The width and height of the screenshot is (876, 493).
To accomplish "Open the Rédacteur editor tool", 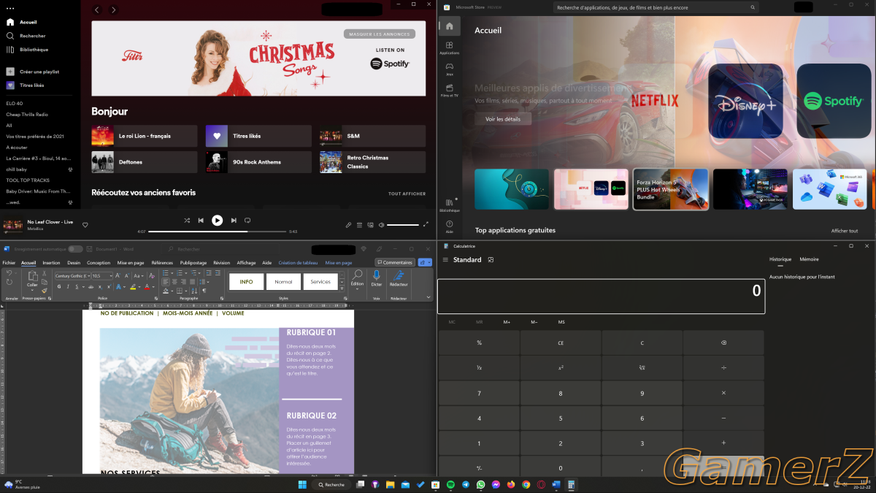I will click(x=399, y=278).
